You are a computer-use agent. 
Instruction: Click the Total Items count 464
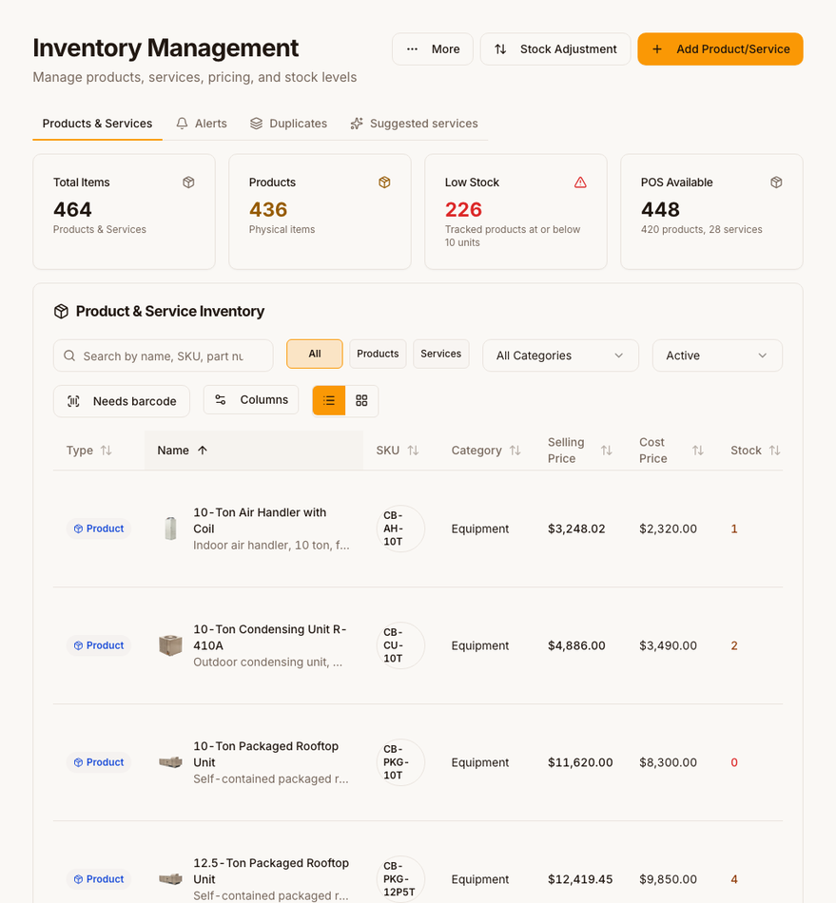click(x=72, y=210)
